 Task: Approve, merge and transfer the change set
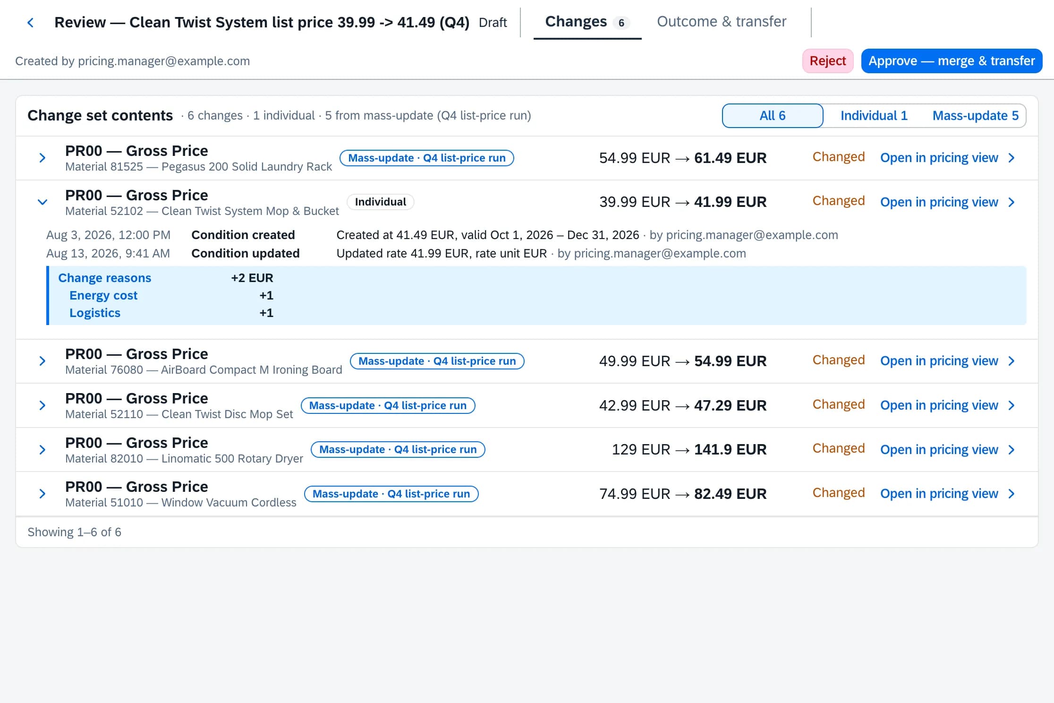pyautogui.click(x=952, y=61)
